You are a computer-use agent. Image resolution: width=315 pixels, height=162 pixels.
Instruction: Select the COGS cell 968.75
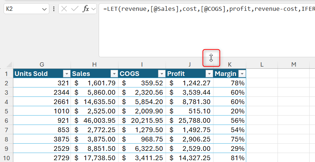[x=142, y=139]
